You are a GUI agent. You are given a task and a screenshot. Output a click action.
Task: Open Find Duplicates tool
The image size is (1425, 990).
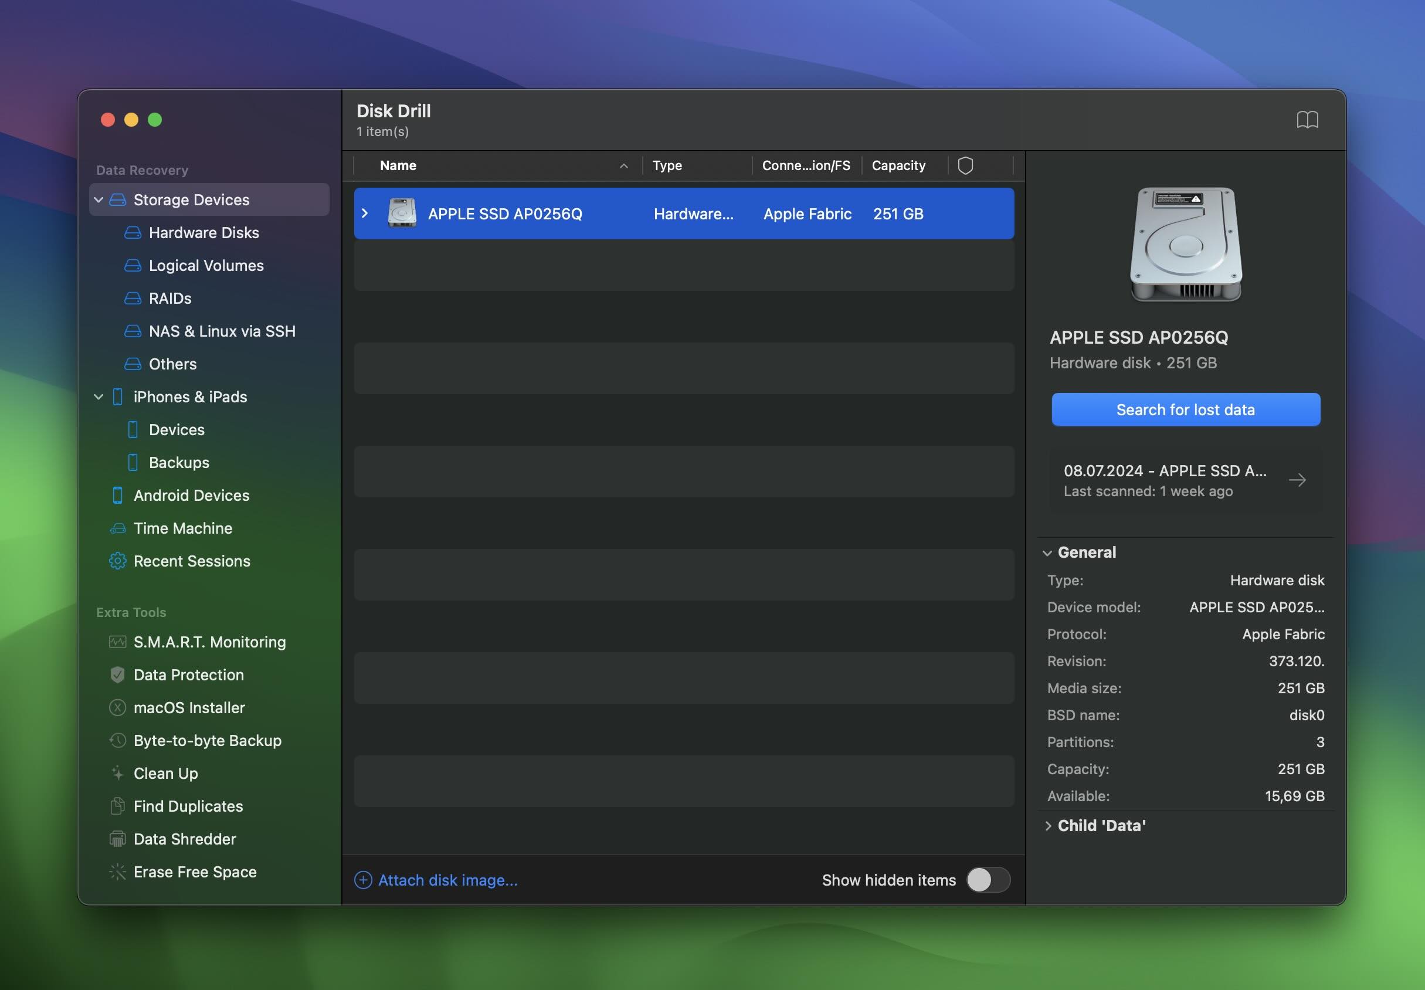[x=188, y=806]
